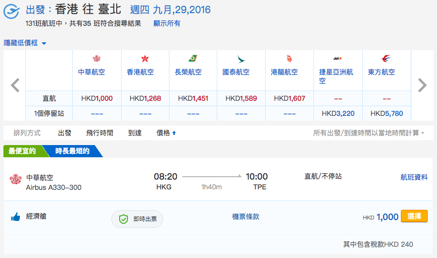The image size is (437, 258).
Task: Filter by 中華航空 airline link
Action: pyautogui.click(x=91, y=72)
